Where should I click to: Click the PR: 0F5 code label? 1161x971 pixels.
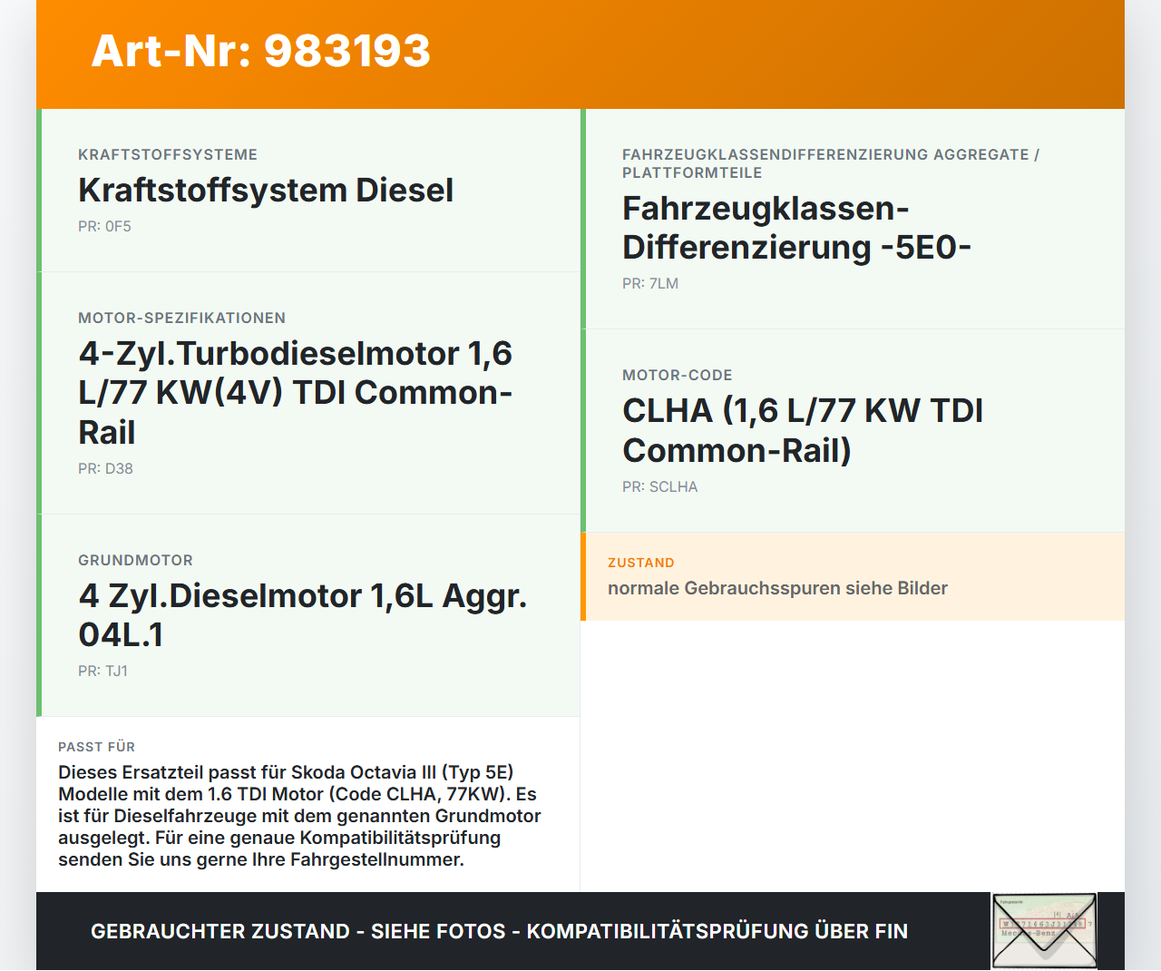[x=104, y=226]
